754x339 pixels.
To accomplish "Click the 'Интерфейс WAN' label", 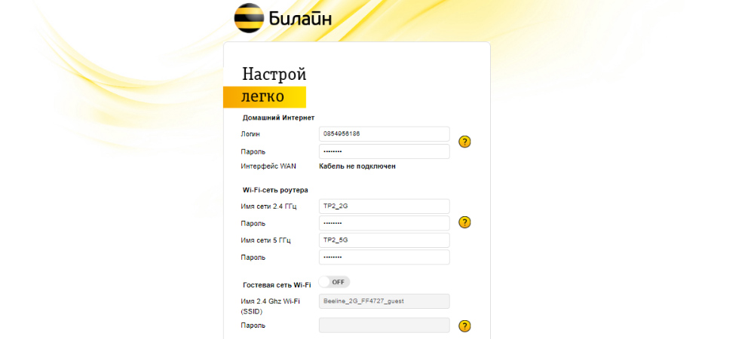I will tap(268, 166).
